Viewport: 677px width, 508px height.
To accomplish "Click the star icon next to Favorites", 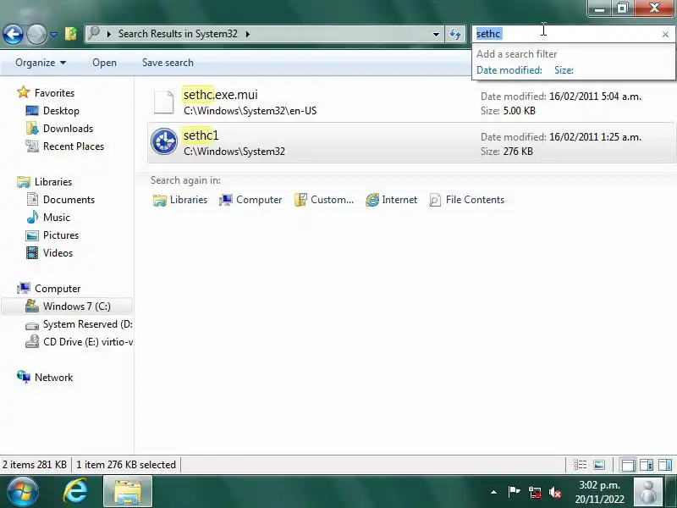I will pyautogui.click(x=23, y=92).
